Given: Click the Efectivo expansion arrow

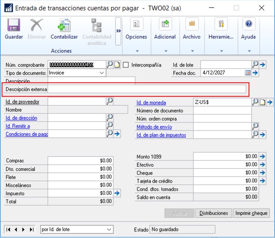Looking at the screenshot, I should (263, 165).
